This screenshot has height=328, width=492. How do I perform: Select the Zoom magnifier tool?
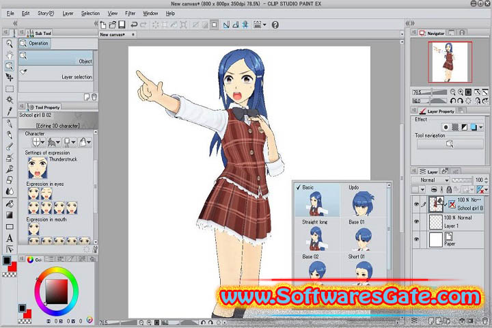(x=10, y=44)
